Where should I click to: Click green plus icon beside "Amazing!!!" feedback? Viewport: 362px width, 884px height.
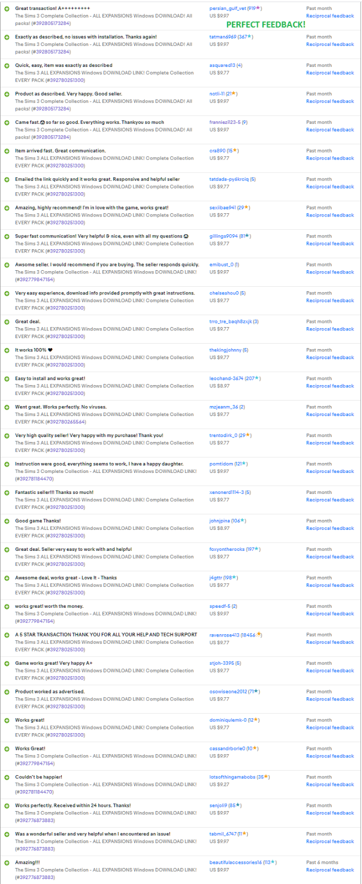point(7,862)
